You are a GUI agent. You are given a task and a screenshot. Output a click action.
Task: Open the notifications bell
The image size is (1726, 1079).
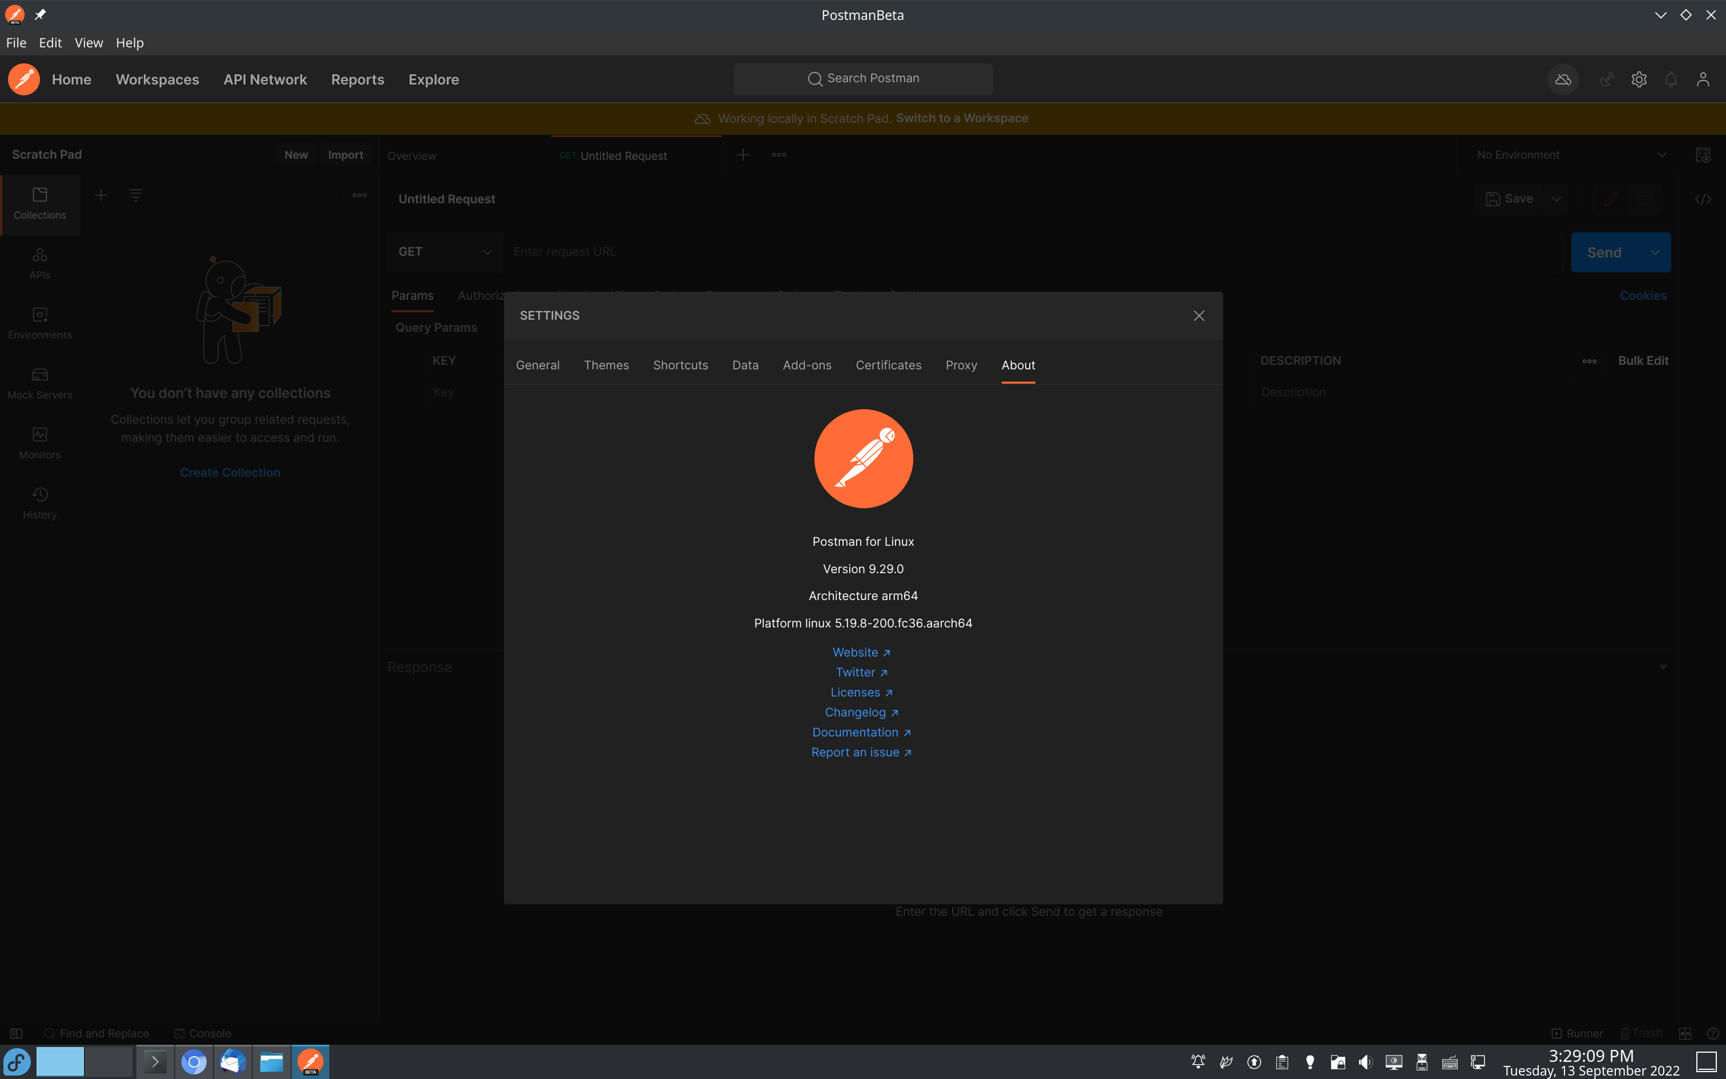[x=1671, y=79]
